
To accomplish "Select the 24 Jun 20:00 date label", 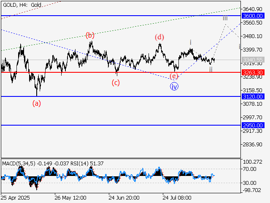I will click(x=124, y=198).
